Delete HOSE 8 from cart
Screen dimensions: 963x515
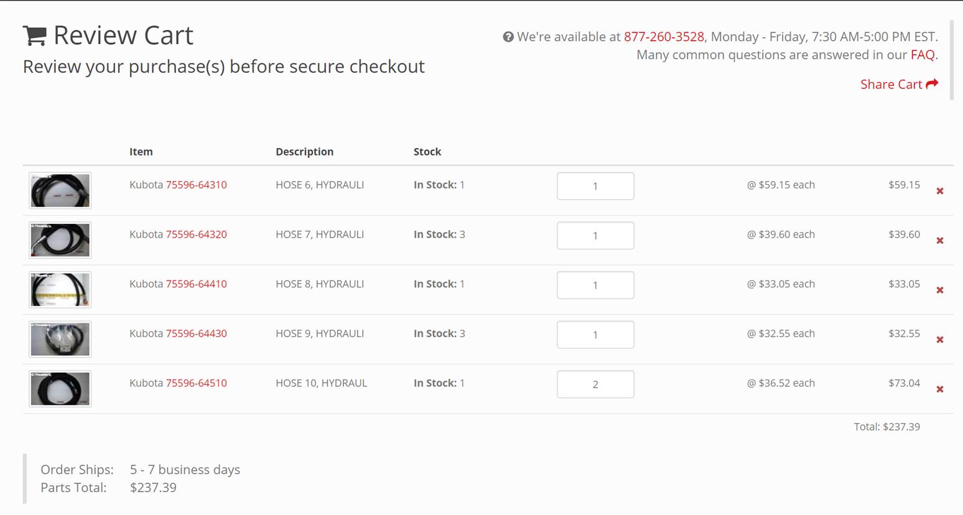tap(940, 290)
